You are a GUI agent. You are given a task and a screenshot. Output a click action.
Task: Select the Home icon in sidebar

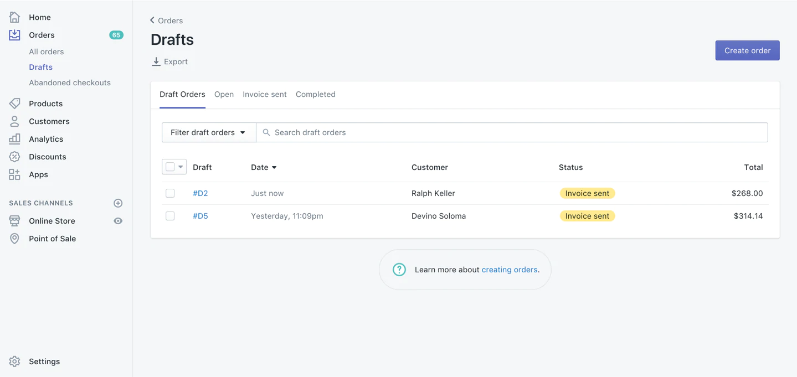tap(14, 17)
